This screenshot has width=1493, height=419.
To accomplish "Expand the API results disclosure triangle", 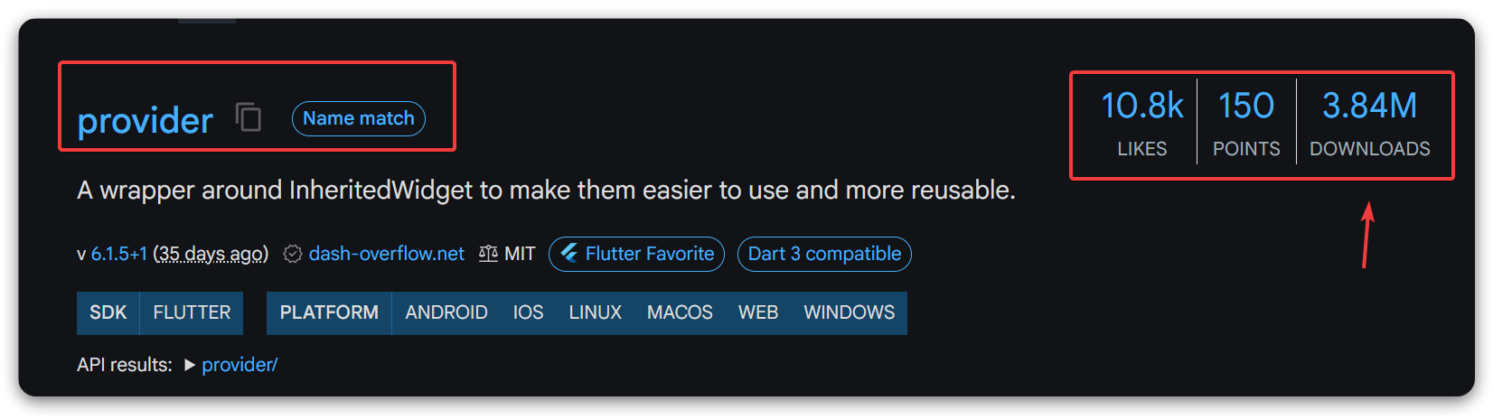I will click(190, 365).
